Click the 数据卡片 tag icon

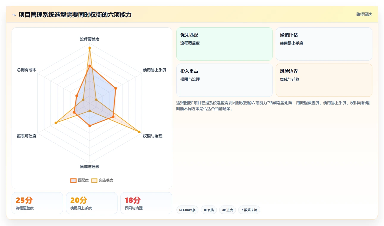pos(242,210)
